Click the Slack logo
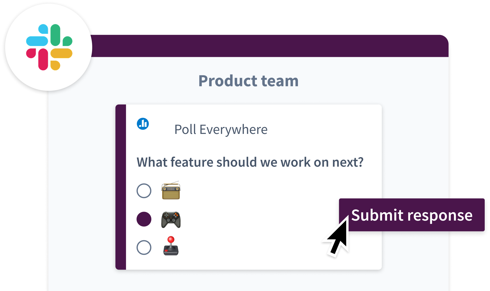The image size is (490, 291). [49, 47]
